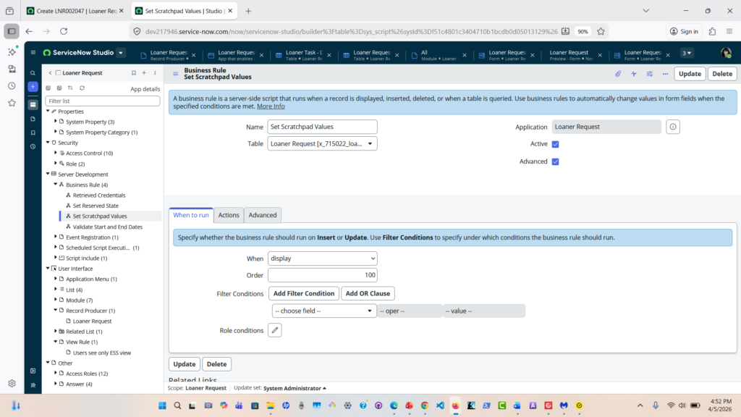
Task: Click the blue plus create icon
Action: click(x=33, y=87)
